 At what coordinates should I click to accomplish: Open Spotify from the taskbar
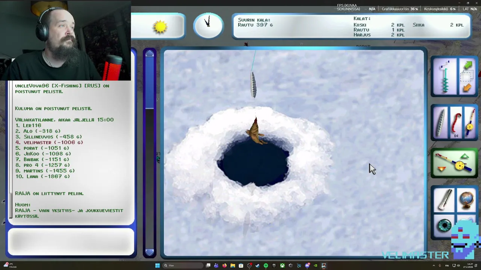(x=266, y=265)
